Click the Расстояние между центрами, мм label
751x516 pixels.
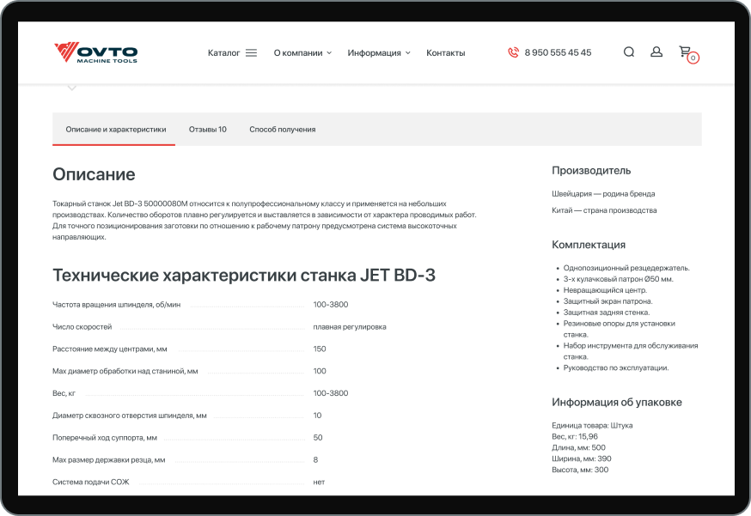(110, 349)
